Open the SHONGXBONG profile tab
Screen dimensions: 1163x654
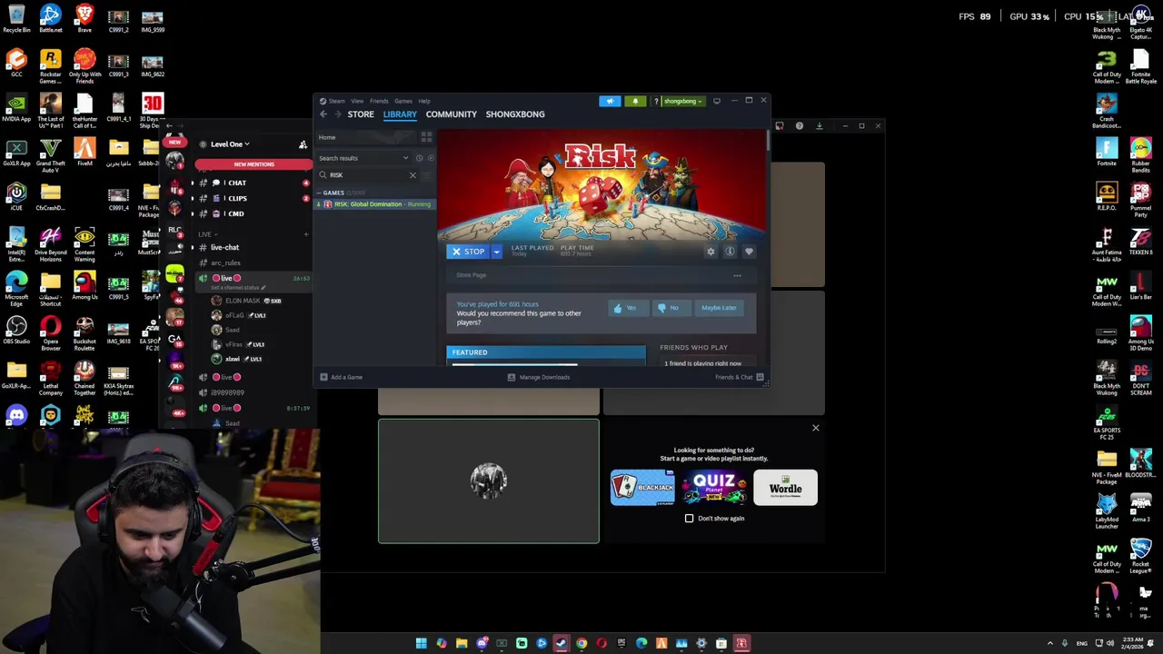[x=515, y=114]
